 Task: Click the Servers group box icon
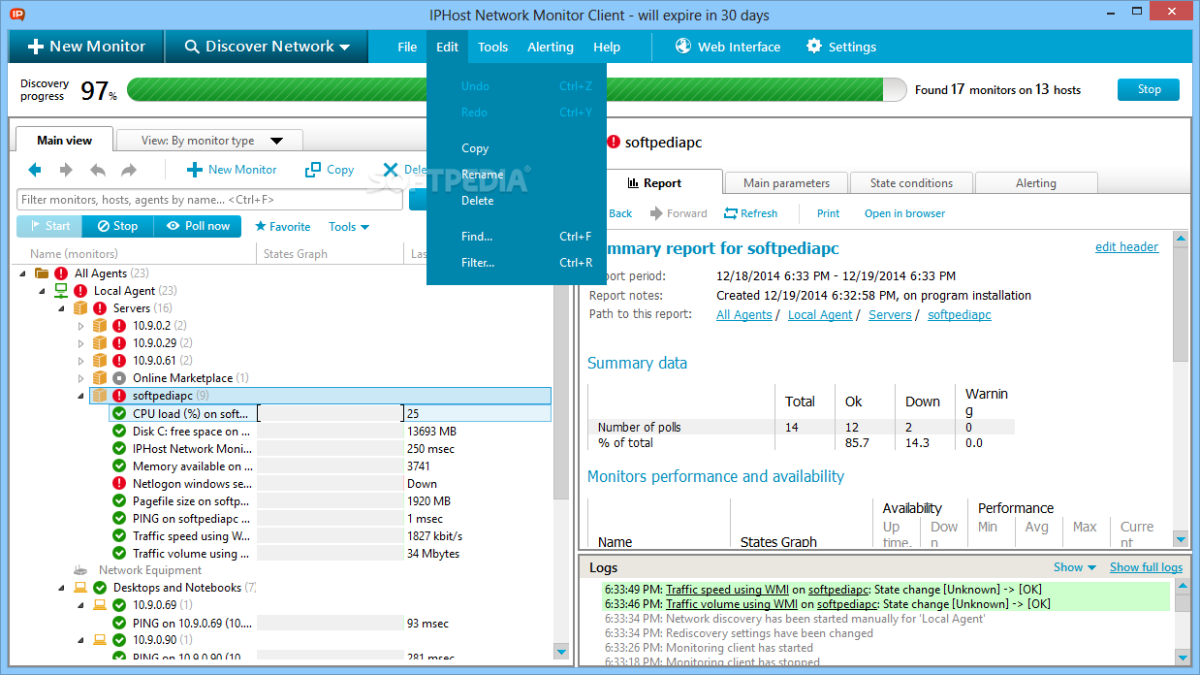[x=80, y=308]
